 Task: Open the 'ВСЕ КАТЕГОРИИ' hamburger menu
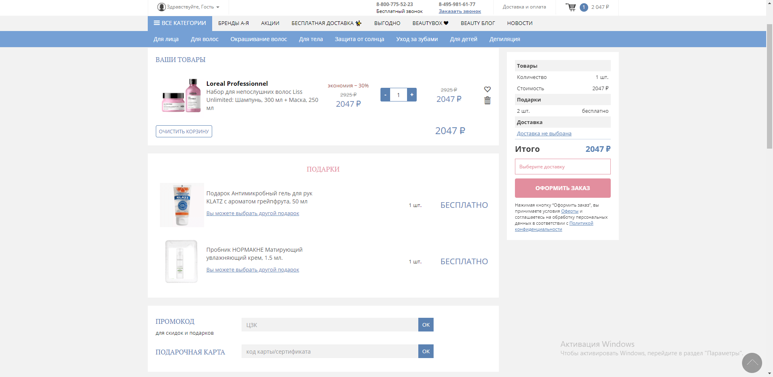tap(180, 23)
